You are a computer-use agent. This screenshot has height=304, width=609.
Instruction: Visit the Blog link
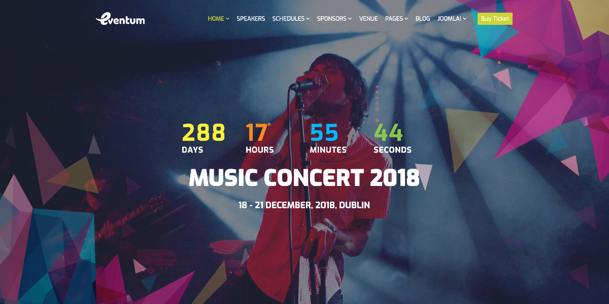[x=423, y=19]
